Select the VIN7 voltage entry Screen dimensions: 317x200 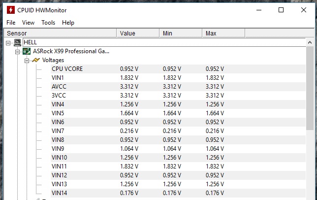pyautogui.click(x=58, y=131)
